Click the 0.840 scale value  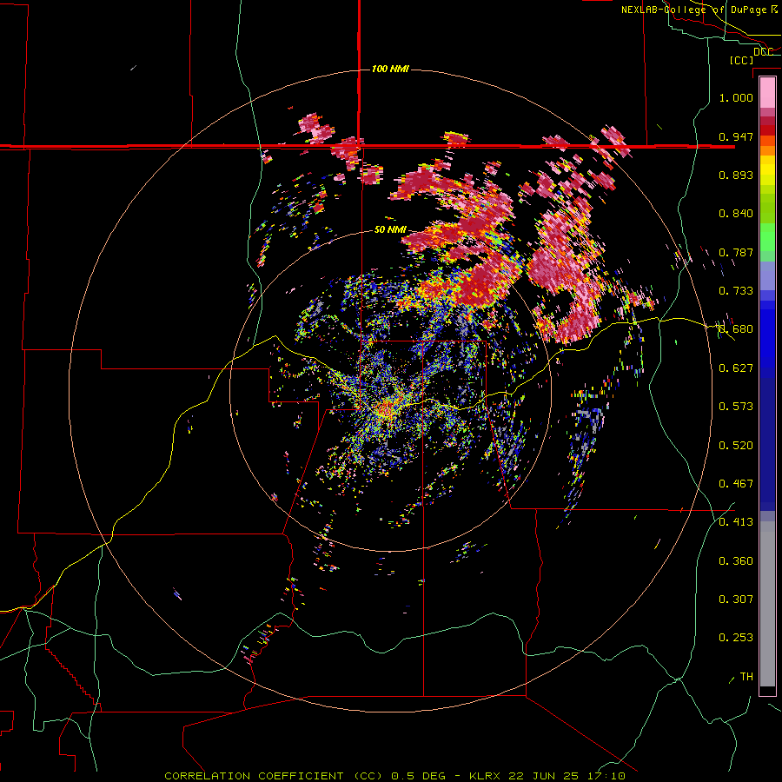point(736,214)
